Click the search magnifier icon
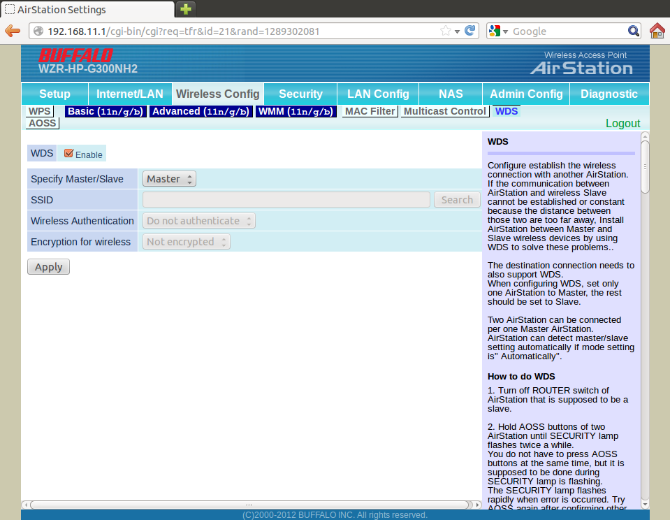 pyautogui.click(x=633, y=31)
